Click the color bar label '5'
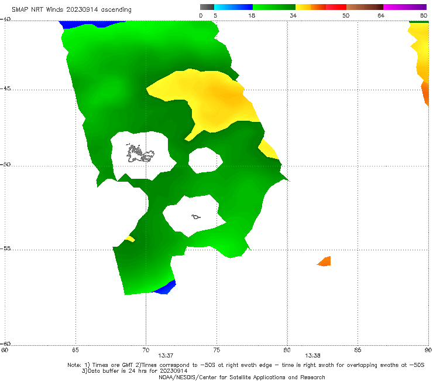433x381 pixels. click(215, 15)
